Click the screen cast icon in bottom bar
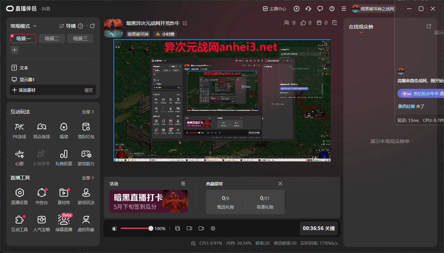Image resolution: width=444 pixels, height=253 pixels. (x=189, y=228)
